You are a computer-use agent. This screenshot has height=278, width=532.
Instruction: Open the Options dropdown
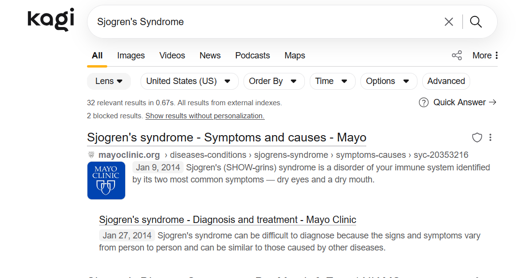(388, 81)
